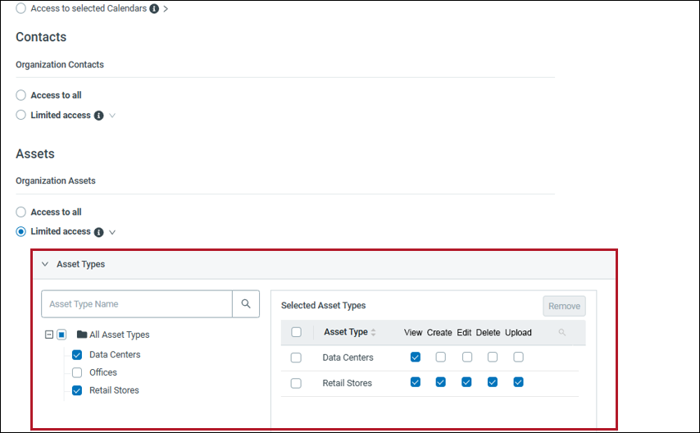Expand chevron next to Assets Limited access
This screenshot has height=433, width=700.
tap(112, 232)
